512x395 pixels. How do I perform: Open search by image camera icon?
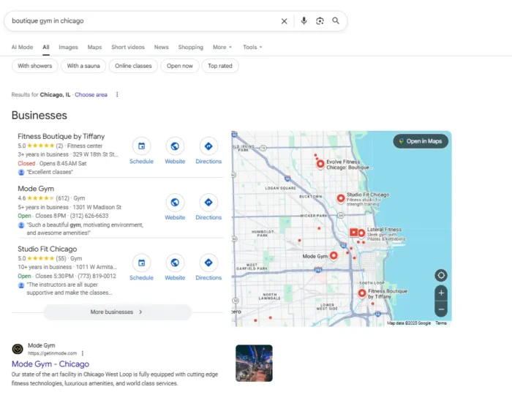pos(320,21)
